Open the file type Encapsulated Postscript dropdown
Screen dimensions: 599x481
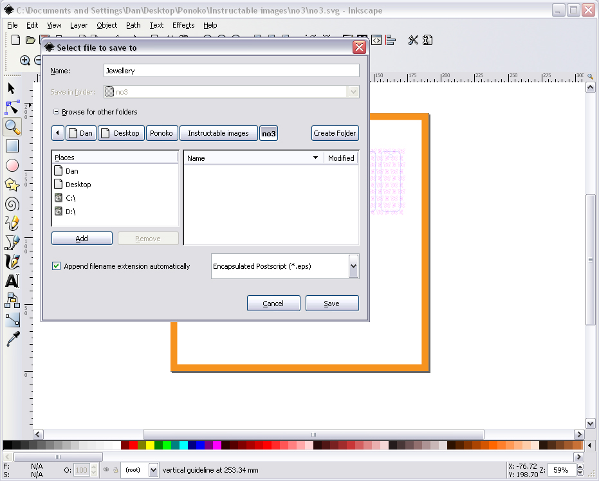coord(354,266)
